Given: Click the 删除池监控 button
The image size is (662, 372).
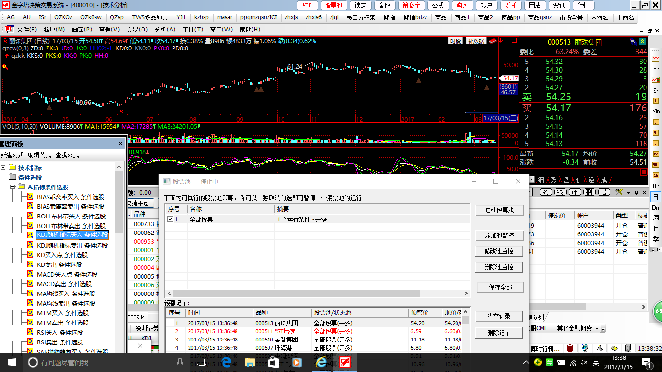Looking at the screenshot, I should click(x=499, y=267).
